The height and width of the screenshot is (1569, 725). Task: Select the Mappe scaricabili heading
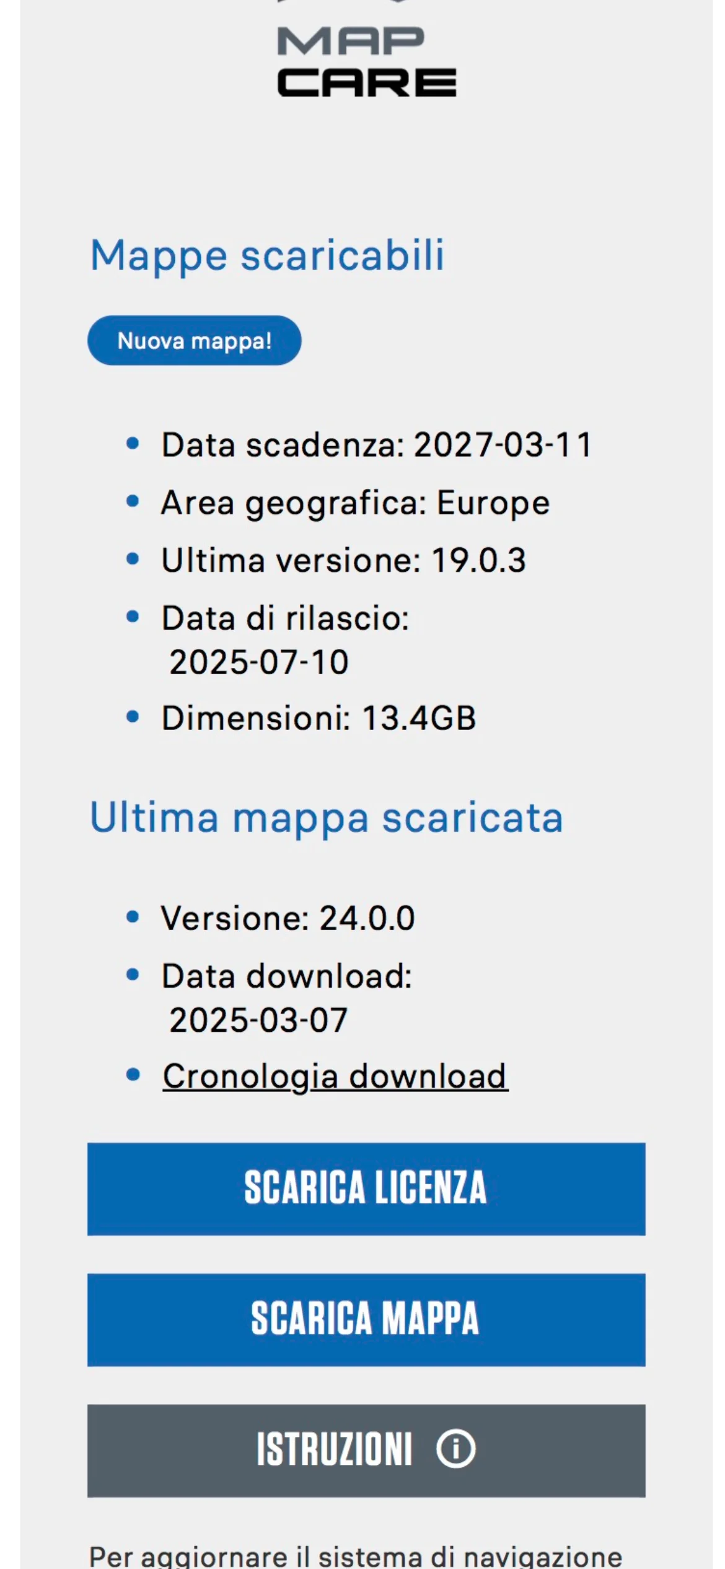(x=268, y=255)
